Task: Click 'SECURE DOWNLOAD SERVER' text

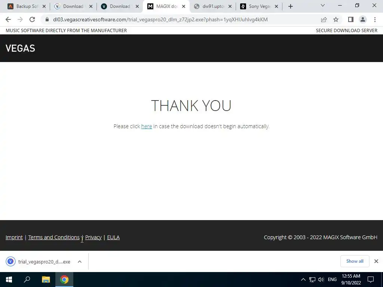Action: 347,31
